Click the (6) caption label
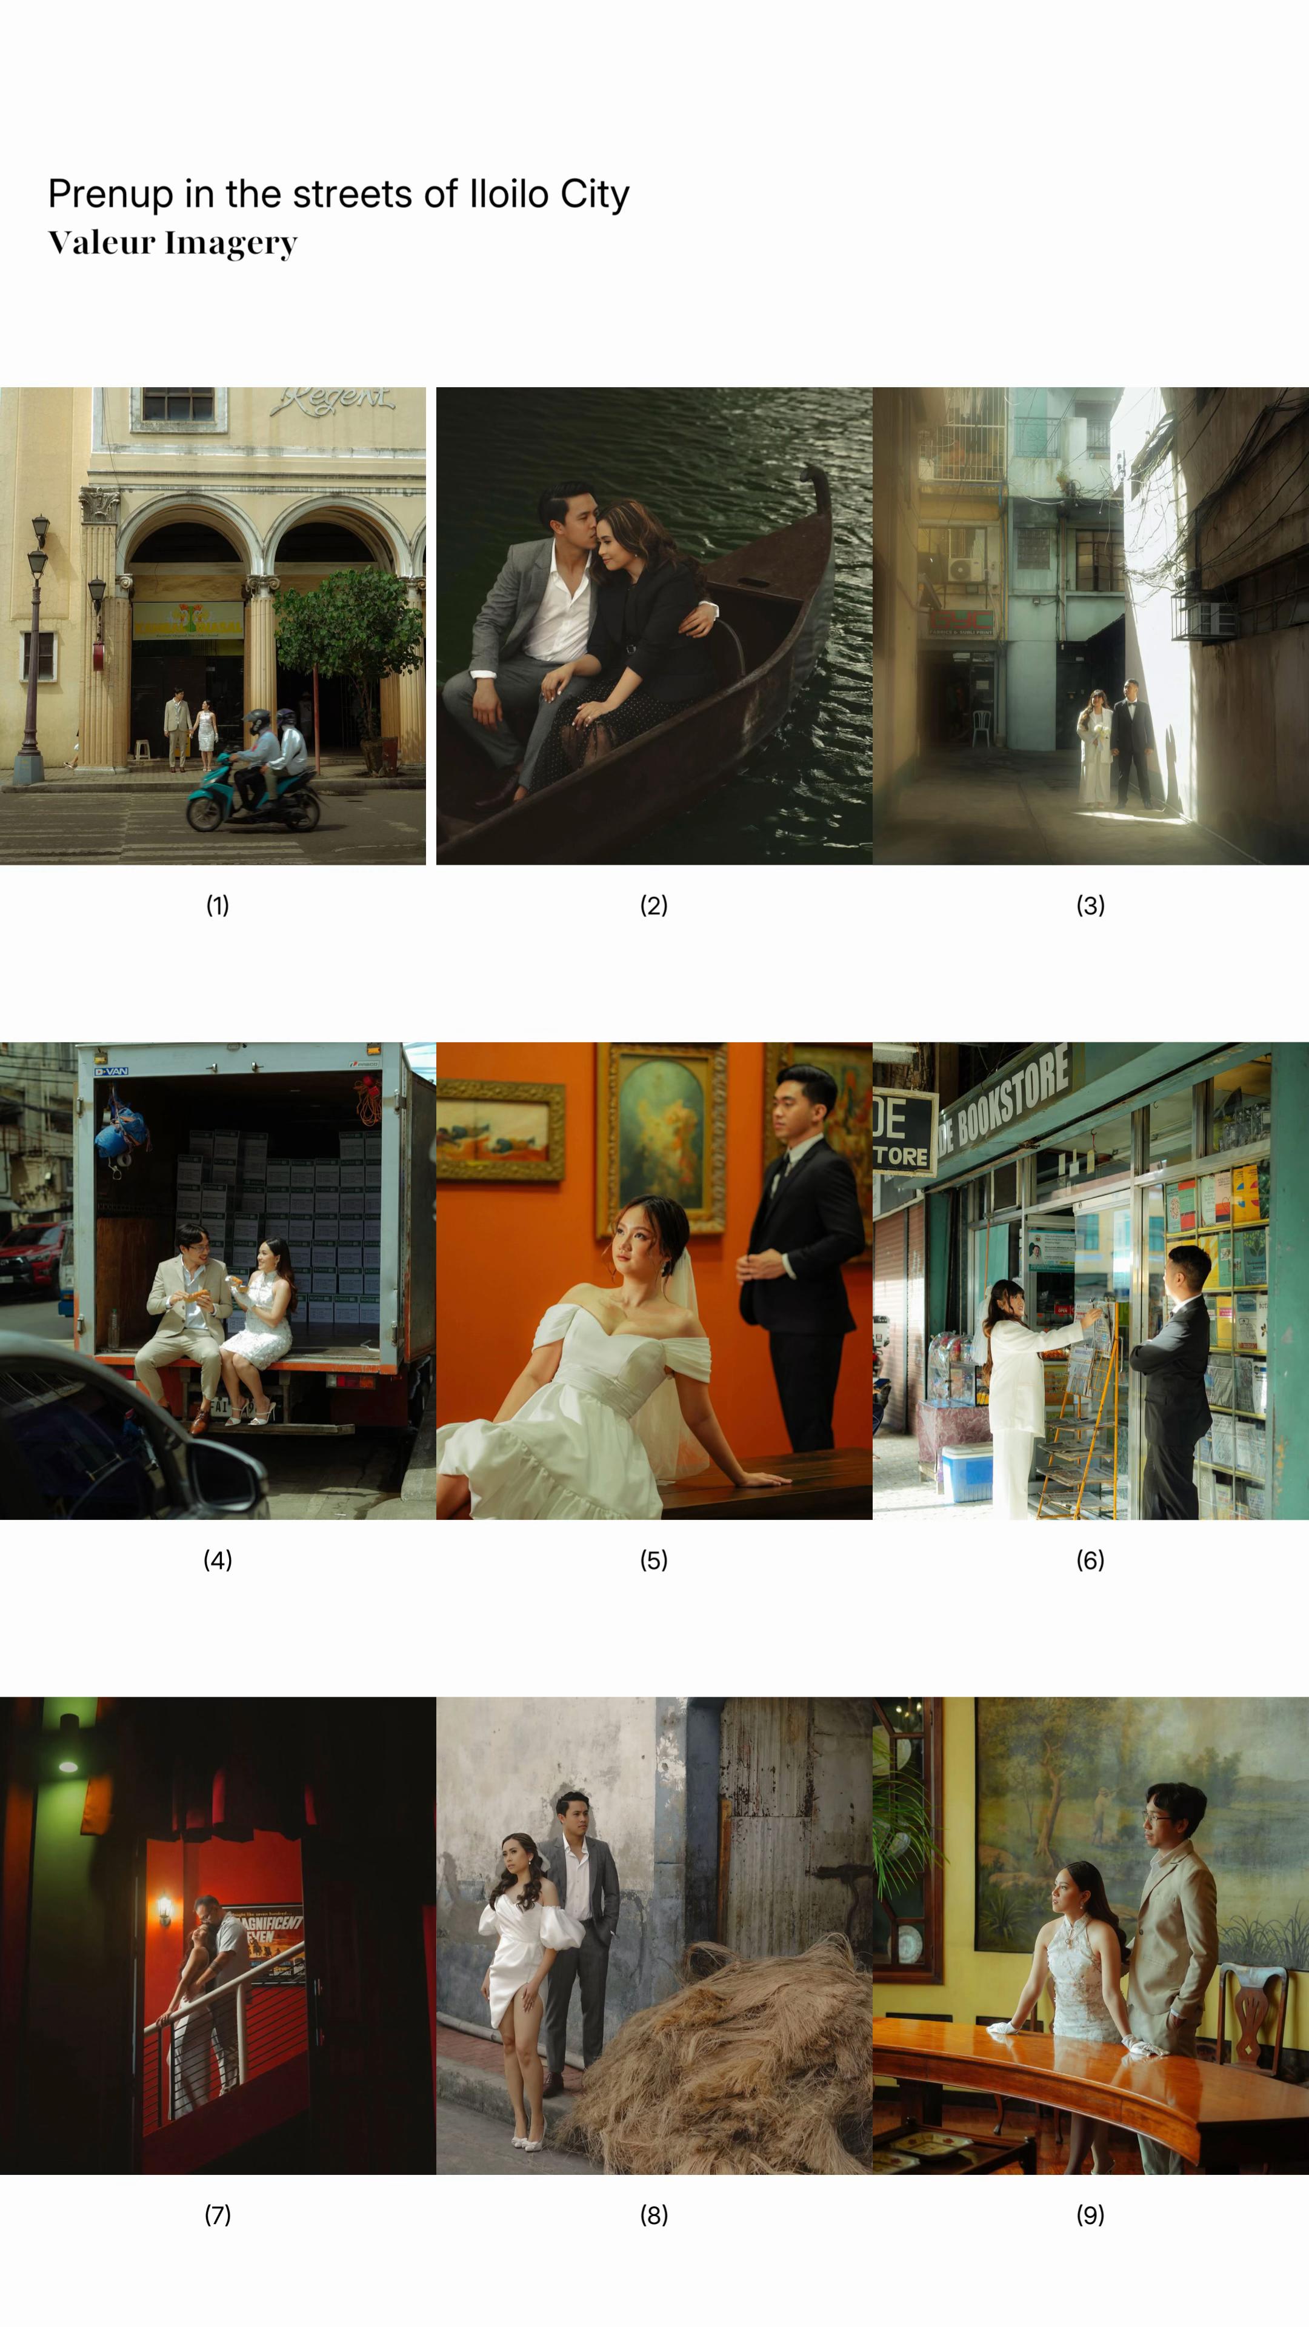The width and height of the screenshot is (1309, 2327). (1090, 1560)
